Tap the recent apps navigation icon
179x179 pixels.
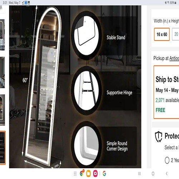pos(139,174)
